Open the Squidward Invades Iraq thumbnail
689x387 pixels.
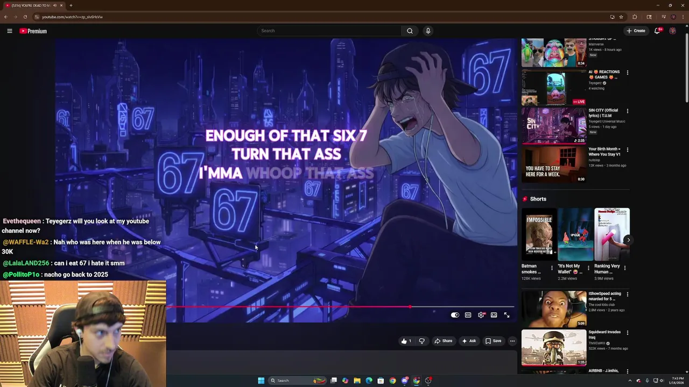coord(553,347)
